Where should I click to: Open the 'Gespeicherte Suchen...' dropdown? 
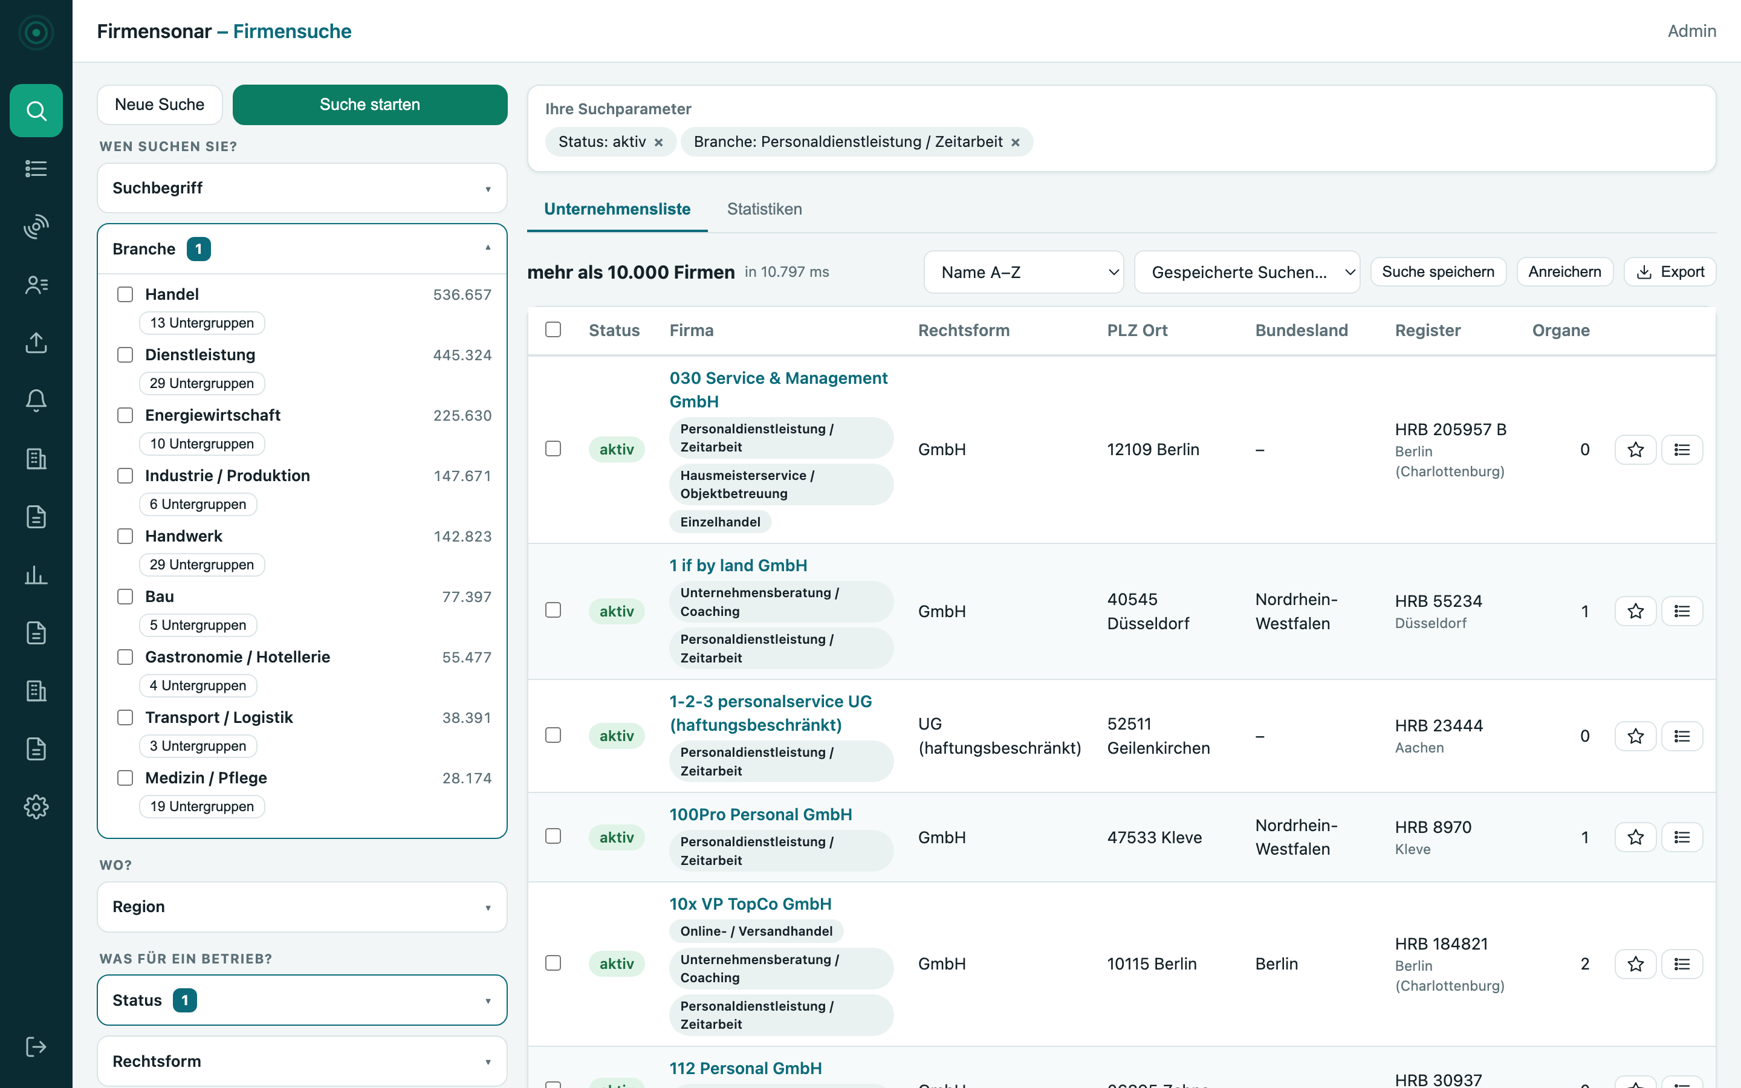pos(1247,272)
